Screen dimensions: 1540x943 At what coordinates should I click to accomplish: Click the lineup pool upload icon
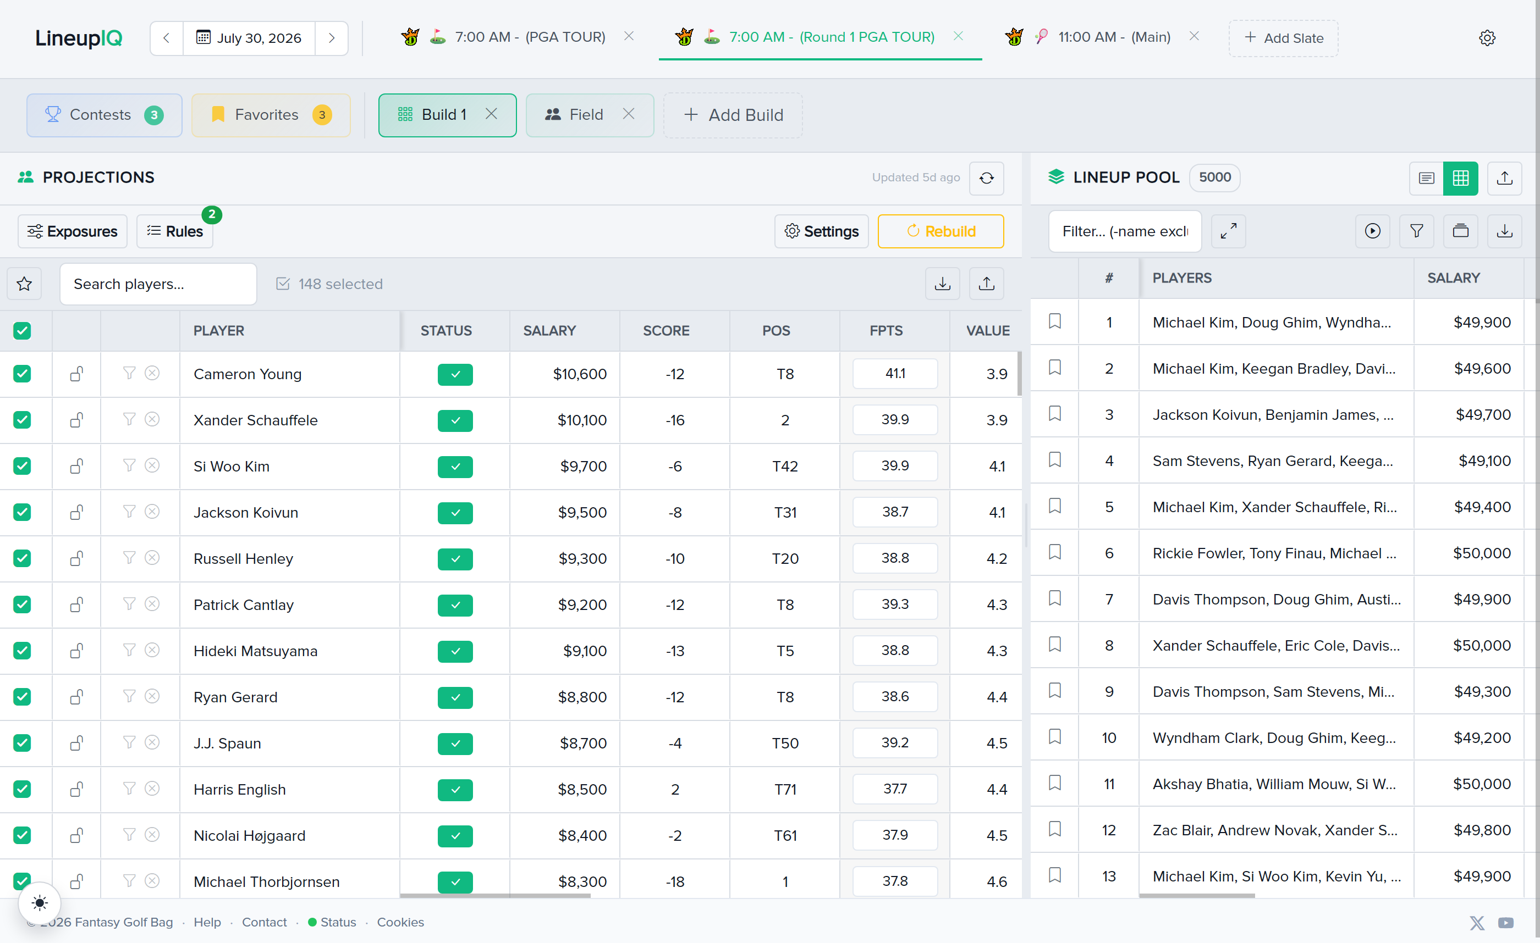tap(1504, 178)
